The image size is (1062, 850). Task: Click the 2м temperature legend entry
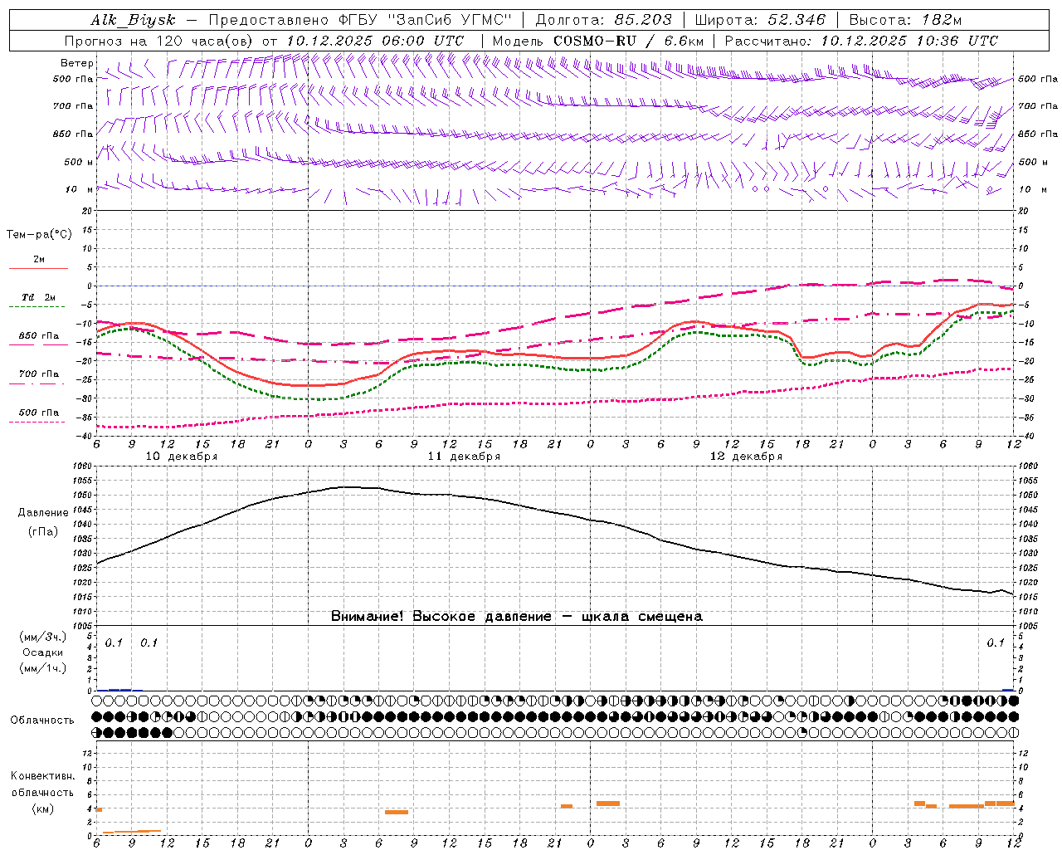pos(39,260)
